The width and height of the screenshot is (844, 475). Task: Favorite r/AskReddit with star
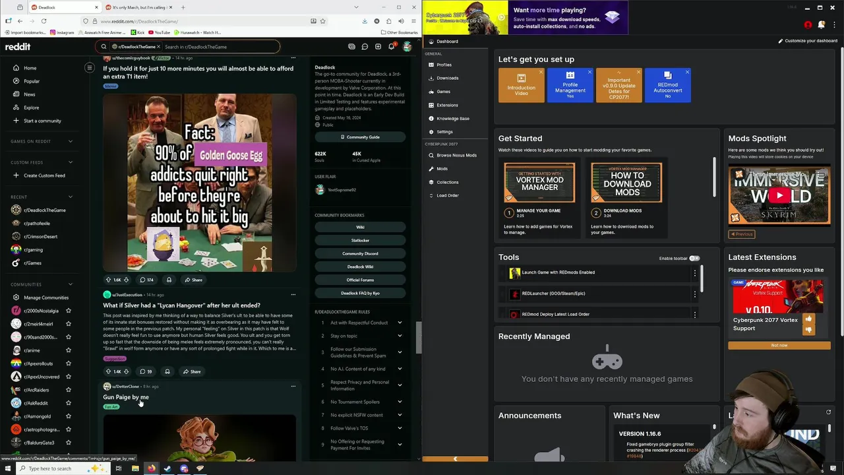point(68,403)
